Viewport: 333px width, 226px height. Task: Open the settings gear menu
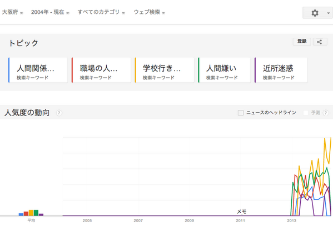(317, 13)
